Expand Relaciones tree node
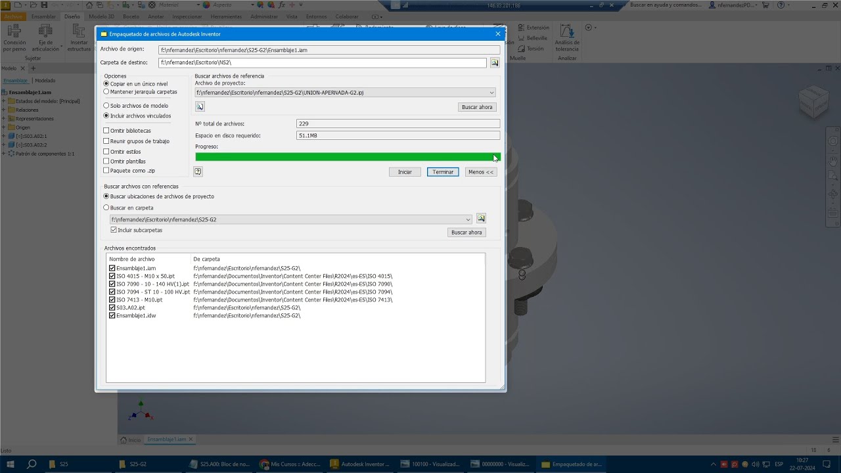The image size is (841, 473). (4, 110)
